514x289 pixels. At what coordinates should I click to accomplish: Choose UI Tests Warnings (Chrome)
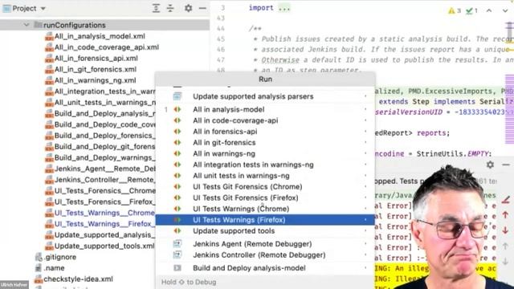(265, 209)
